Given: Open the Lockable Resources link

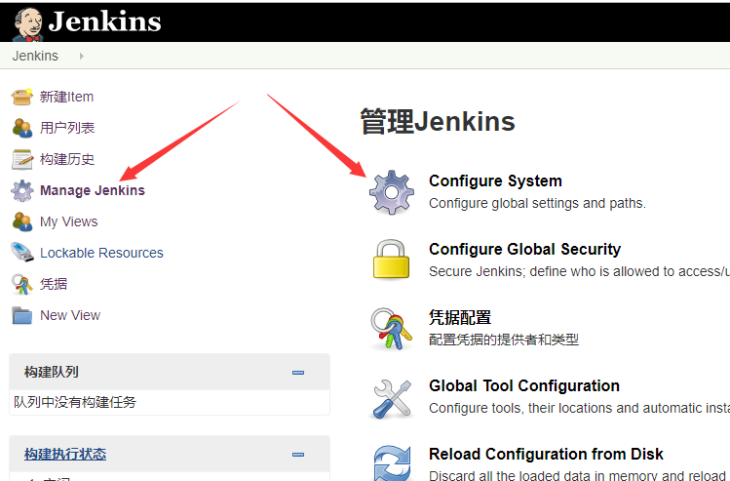Looking at the screenshot, I should click(101, 253).
